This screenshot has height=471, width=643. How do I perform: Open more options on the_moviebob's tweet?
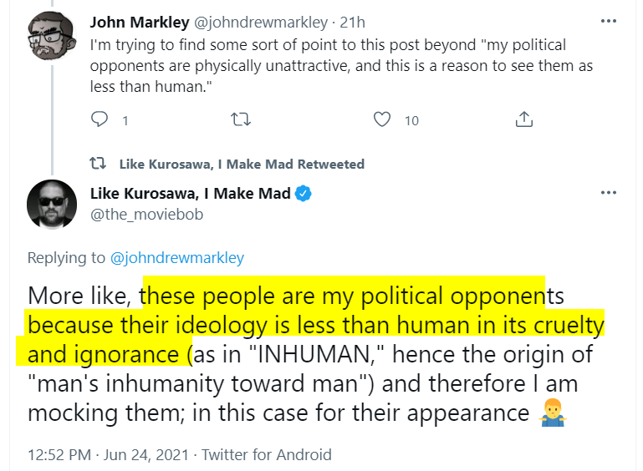(609, 193)
